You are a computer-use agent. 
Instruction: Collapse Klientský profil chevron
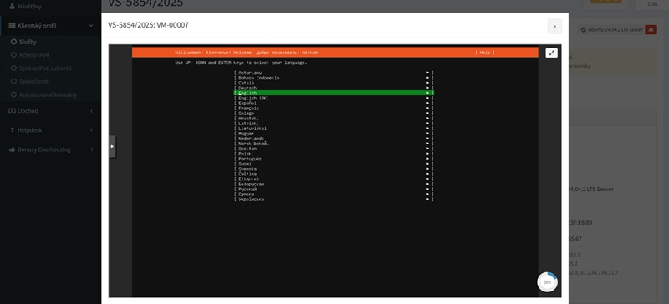click(x=91, y=26)
